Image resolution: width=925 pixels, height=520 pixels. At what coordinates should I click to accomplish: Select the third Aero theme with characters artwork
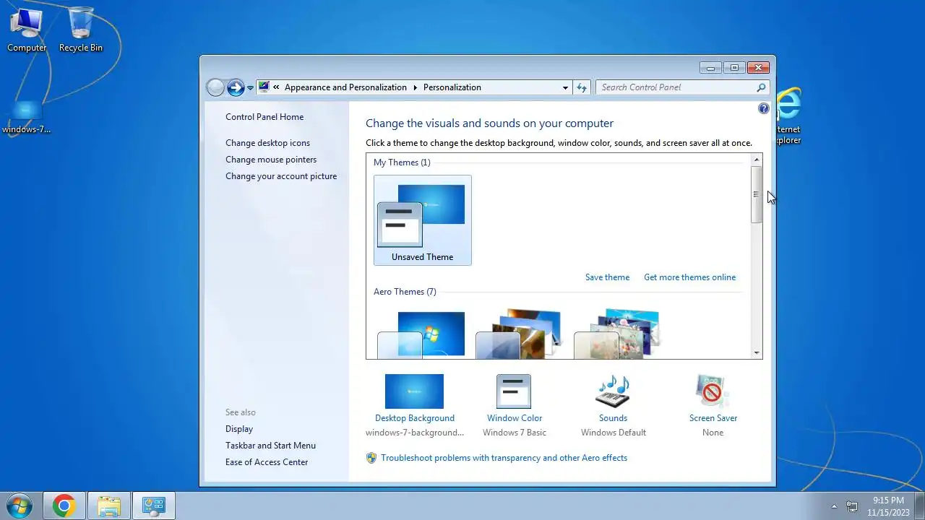coord(618,334)
